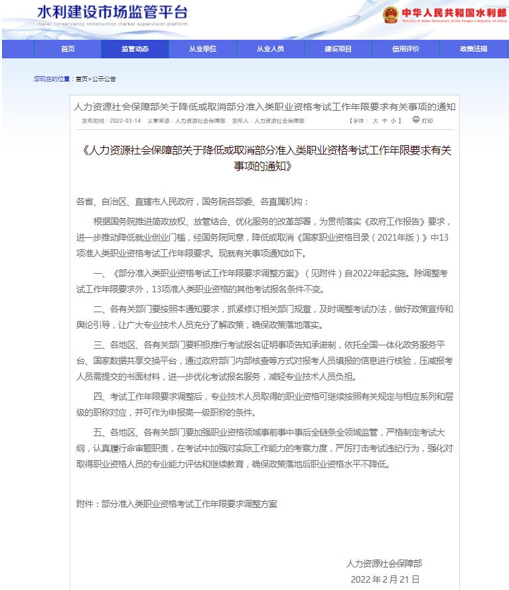This screenshot has height=590, width=509.
Task: Open the 从业单位 navigation tab
Action: pyautogui.click(x=202, y=49)
